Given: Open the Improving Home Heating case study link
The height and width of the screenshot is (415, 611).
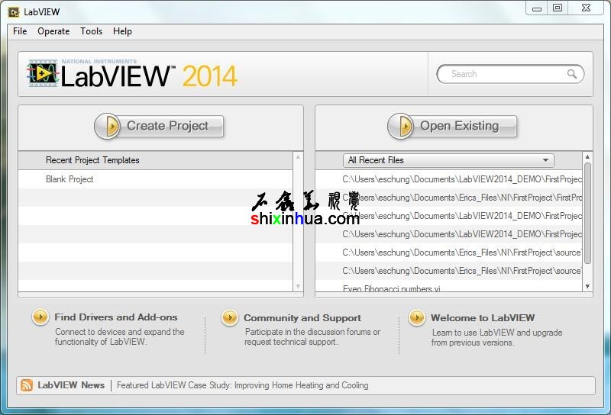Looking at the screenshot, I should [242, 386].
